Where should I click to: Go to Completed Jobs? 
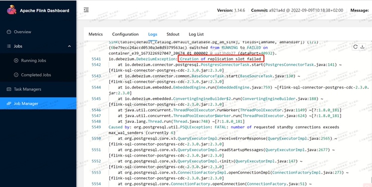[38, 75]
